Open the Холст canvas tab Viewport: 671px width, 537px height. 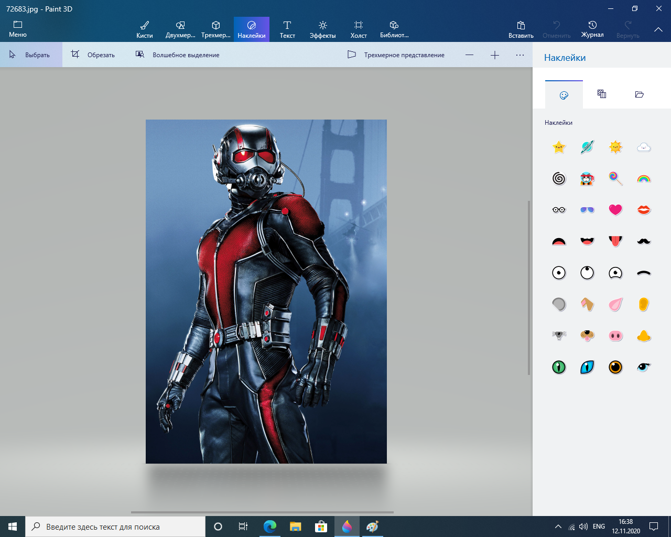point(359,29)
